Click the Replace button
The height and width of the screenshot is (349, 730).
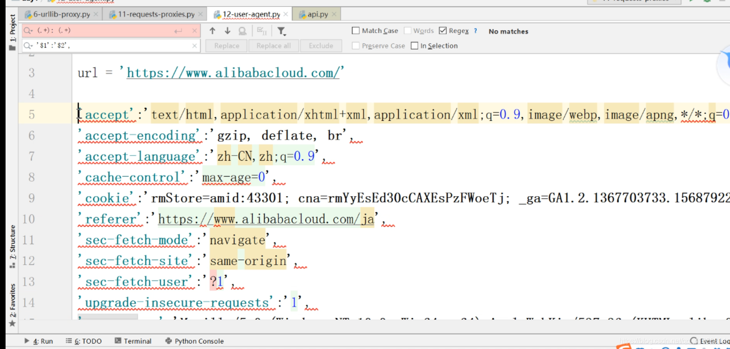[x=227, y=45]
